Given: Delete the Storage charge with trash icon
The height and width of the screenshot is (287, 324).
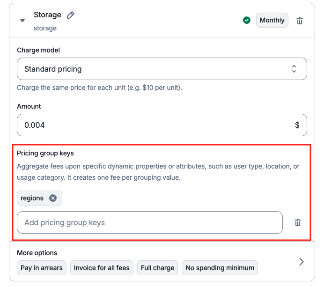Looking at the screenshot, I should click(300, 21).
